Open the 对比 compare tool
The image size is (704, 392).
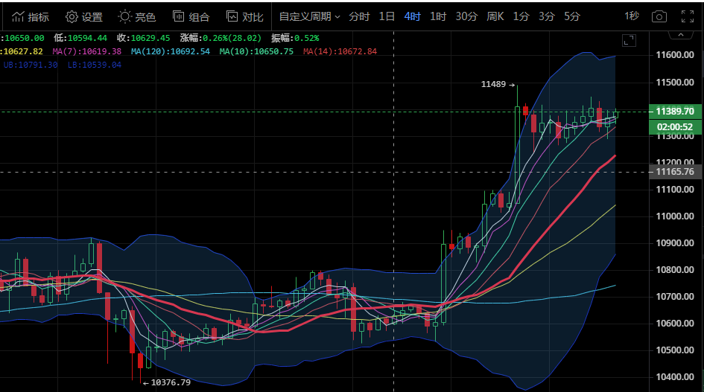pyautogui.click(x=244, y=16)
